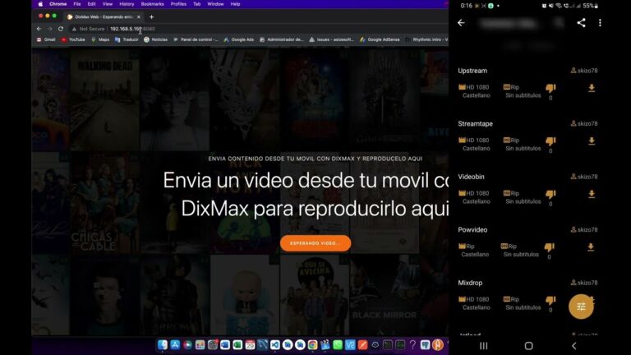Open skizo78 profile on the Upstream row
The width and height of the screenshot is (631, 355).
click(584, 71)
